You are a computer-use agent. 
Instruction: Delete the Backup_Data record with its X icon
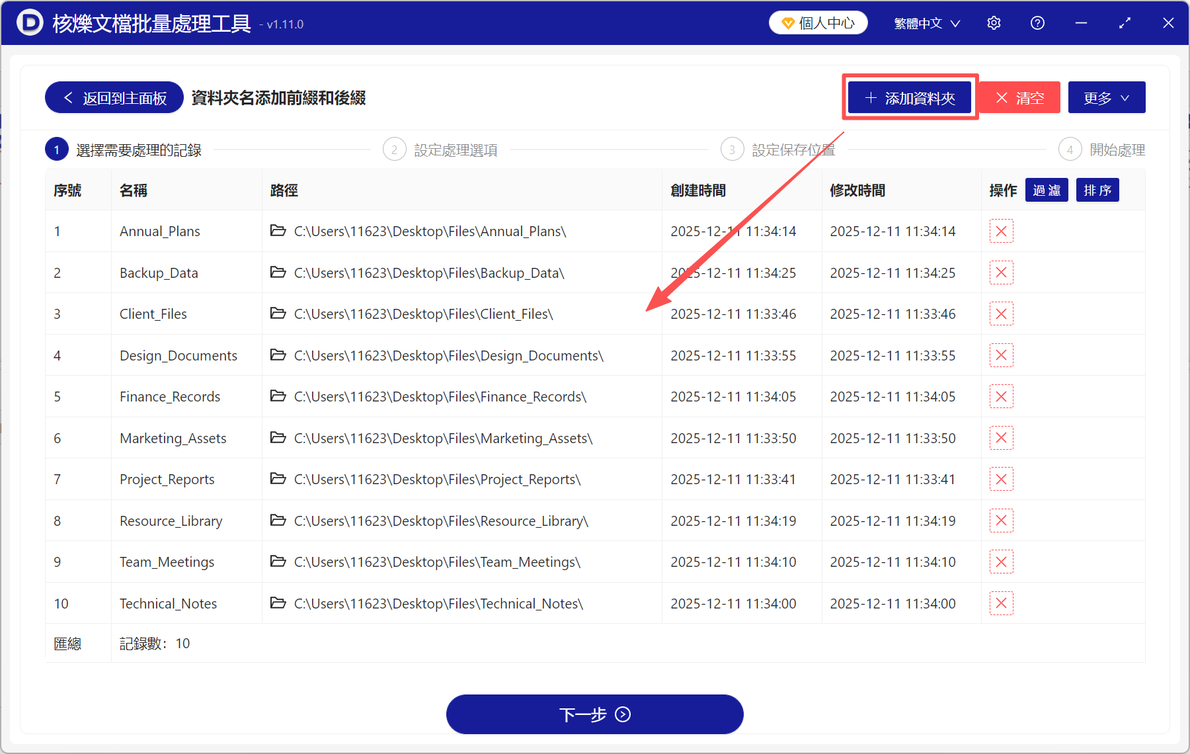click(x=1001, y=272)
